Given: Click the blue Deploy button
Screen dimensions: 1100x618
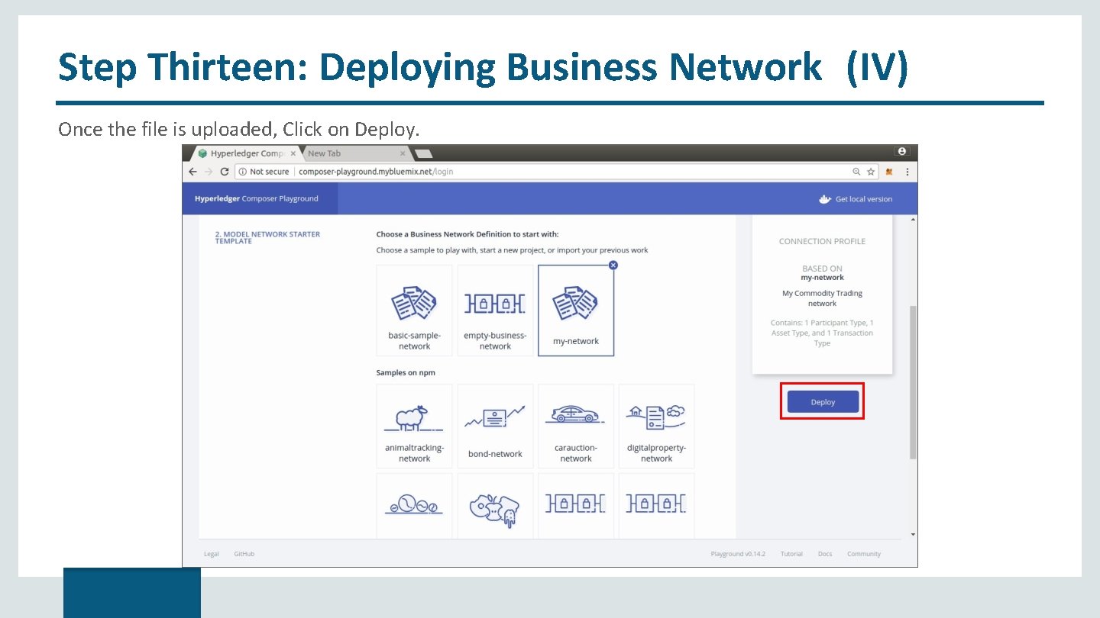Looking at the screenshot, I should pyautogui.click(x=823, y=401).
